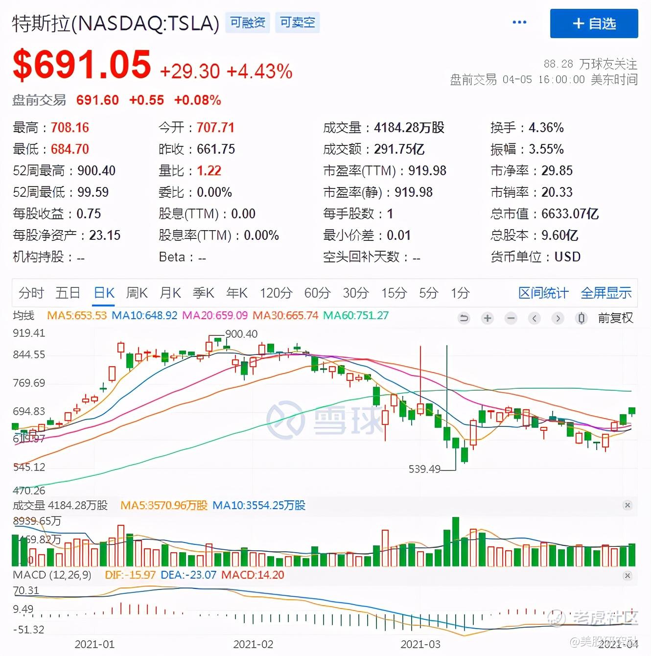
Task: Click the 盘前交易 price 691.60
Action: pos(97,100)
